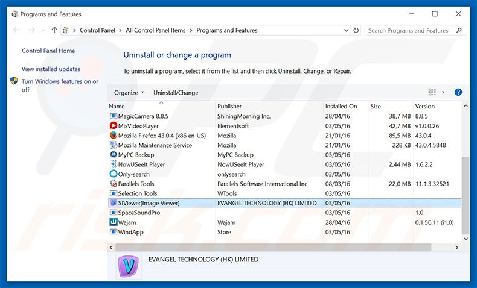Image resolution: width=477 pixels, height=288 pixels.
Task: Click the SIViewer purple icon in list
Action: [x=113, y=202]
